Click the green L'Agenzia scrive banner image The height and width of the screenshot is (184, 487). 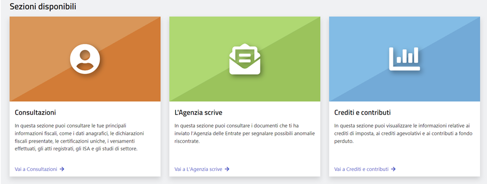tap(245, 59)
